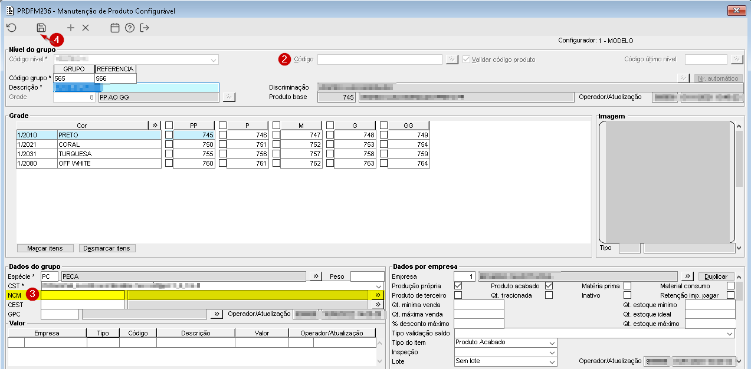Open help with the question mark icon
This screenshot has width=751, height=369.
(x=130, y=28)
